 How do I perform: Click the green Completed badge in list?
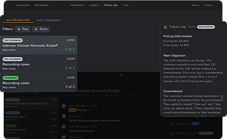(11, 78)
